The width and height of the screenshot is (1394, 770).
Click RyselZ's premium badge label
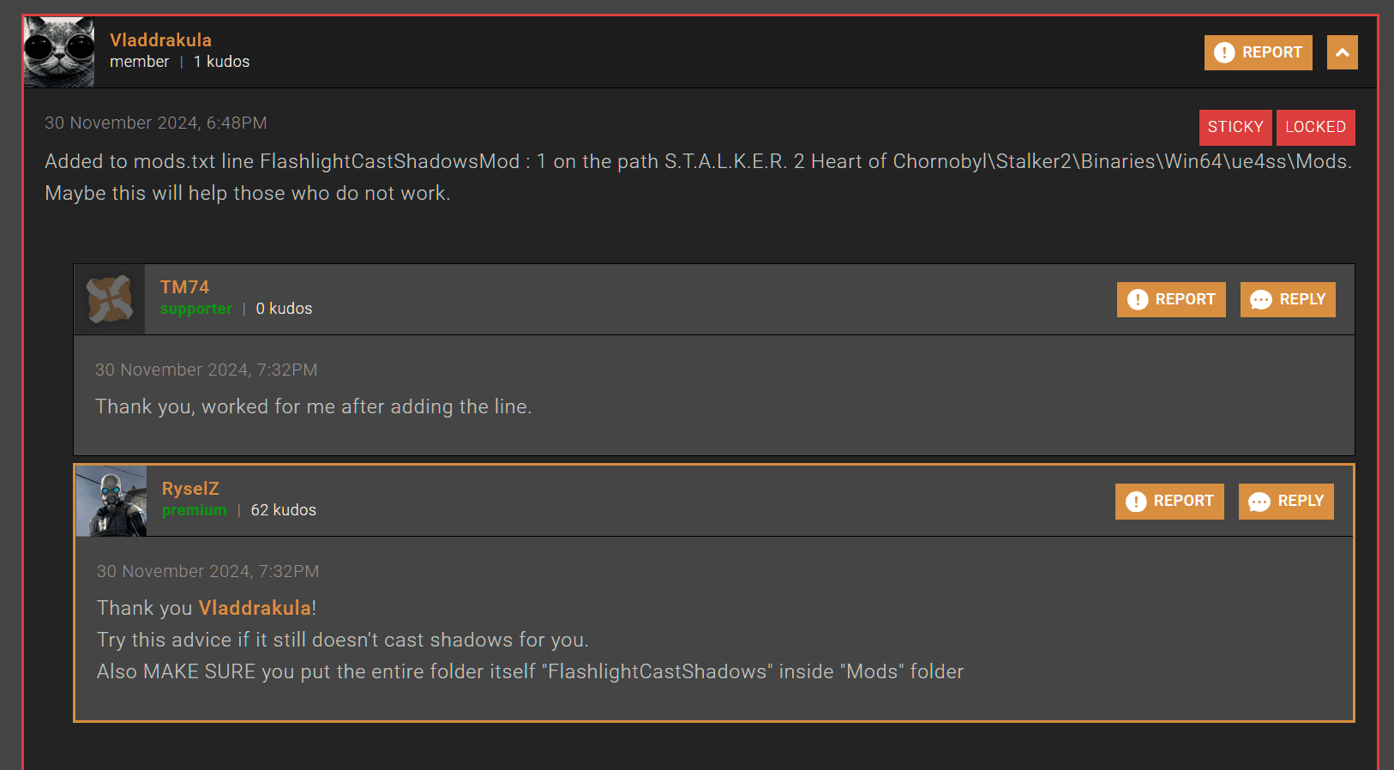pos(195,510)
